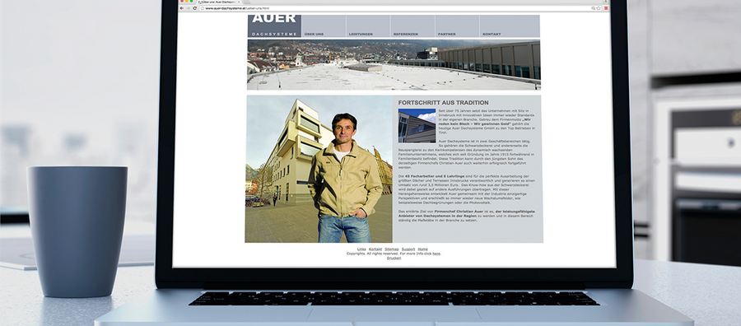This screenshot has width=741, height=326.
Task: Reload the page with the refresh icon
Action: 194,8
